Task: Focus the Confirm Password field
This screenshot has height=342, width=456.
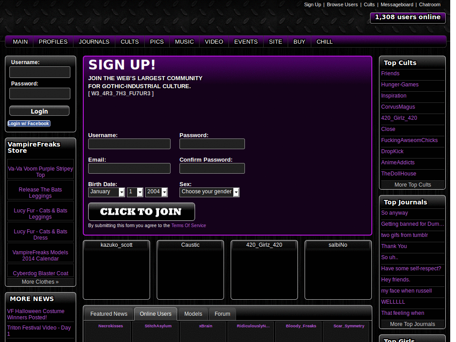Action: (212, 168)
